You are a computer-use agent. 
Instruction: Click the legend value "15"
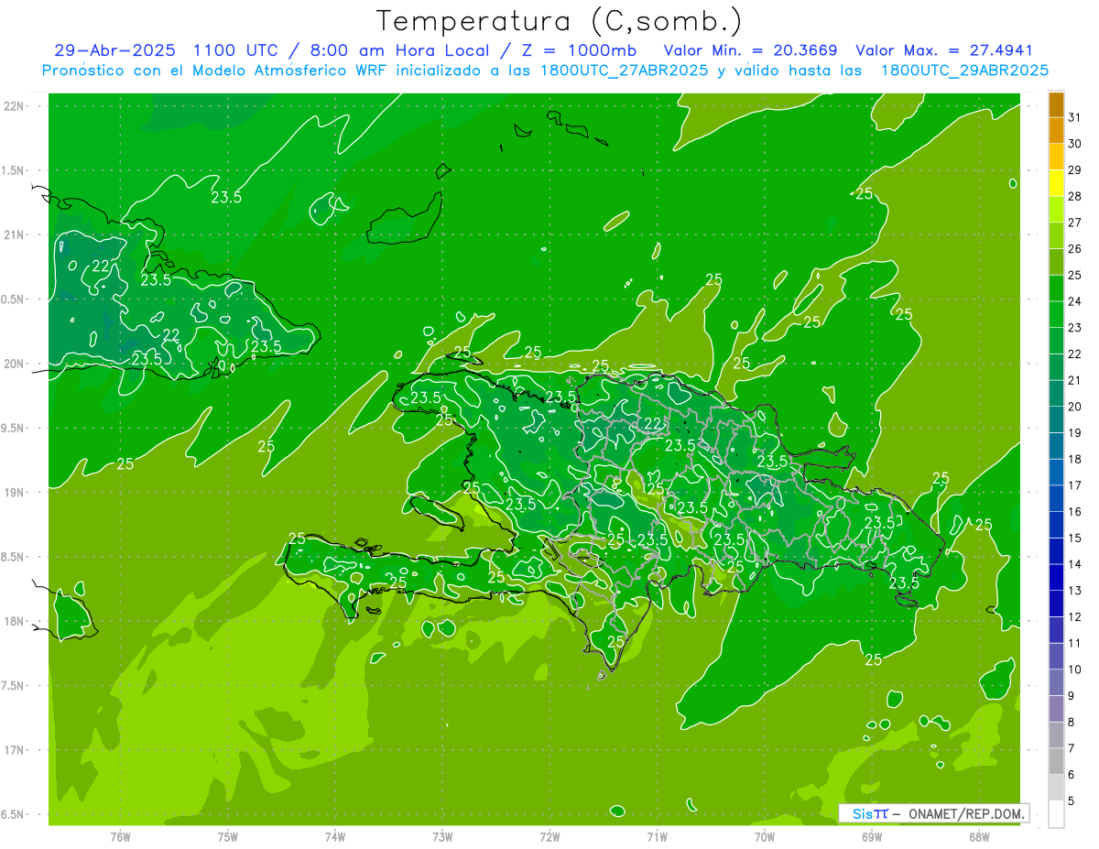click(1074, 539)
